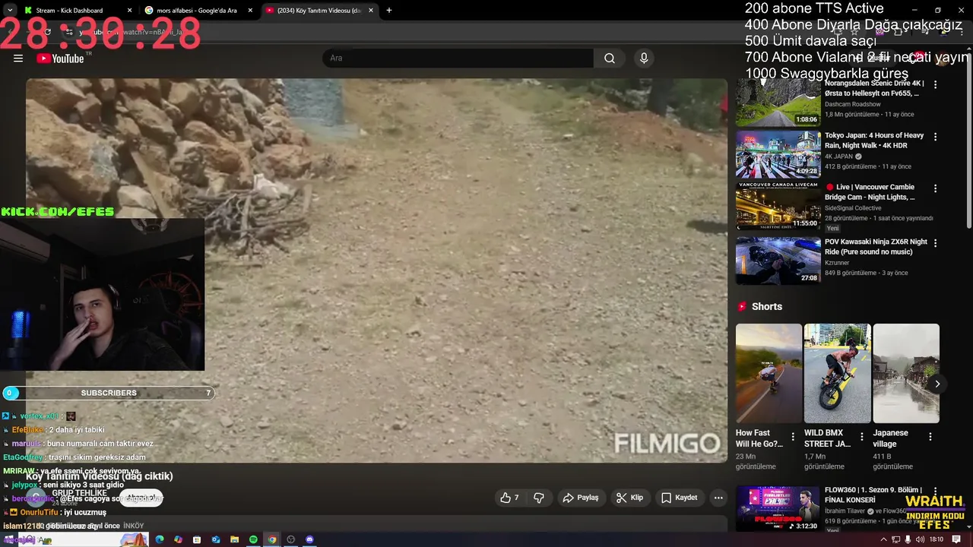Viewport: 973px width, 547px height.
Task: Open more actions three-dot menu under video
Action: pos(718,498)
